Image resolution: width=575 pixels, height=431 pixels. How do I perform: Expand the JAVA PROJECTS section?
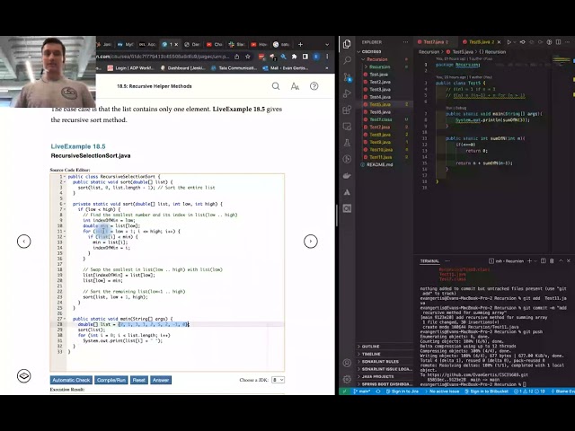click(384, 376)
